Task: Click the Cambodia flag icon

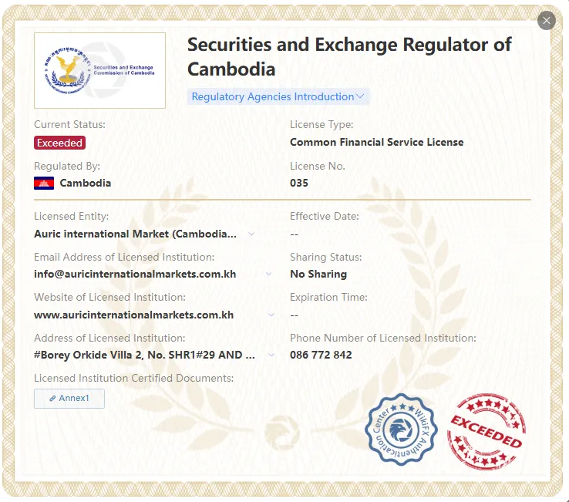Action: [44, 183]
